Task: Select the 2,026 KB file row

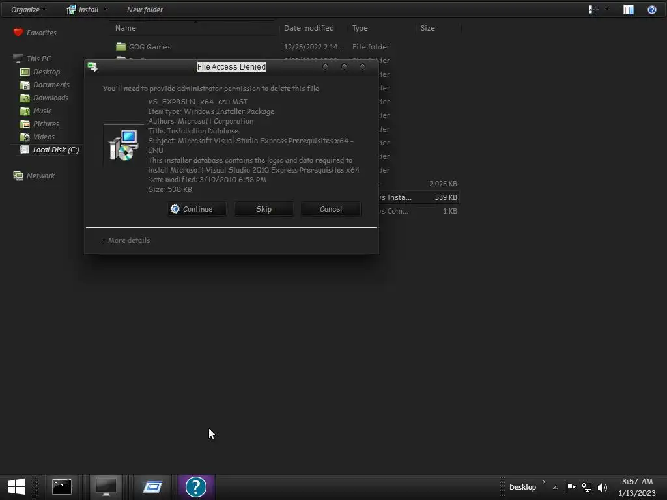Action: pos(419,184)
